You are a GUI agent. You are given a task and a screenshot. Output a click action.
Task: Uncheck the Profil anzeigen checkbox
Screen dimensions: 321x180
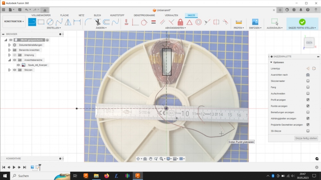(x=308, y=100)
